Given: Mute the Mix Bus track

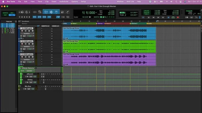Looking at the screenshot, I should pyautogui.click(x=26, y=89).
